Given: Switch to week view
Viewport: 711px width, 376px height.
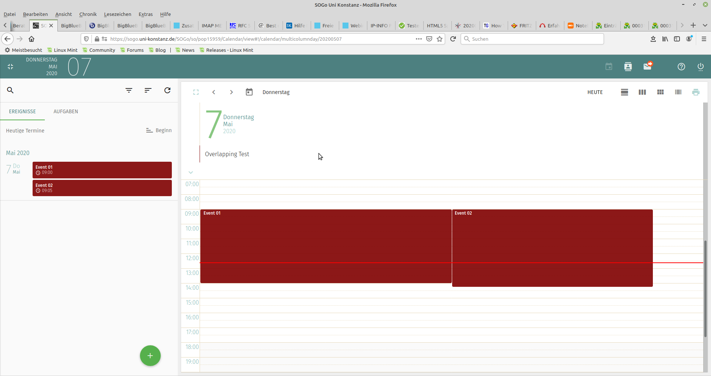Looking at the screenshot, I should pyautogui.click(x=642, y=92).
